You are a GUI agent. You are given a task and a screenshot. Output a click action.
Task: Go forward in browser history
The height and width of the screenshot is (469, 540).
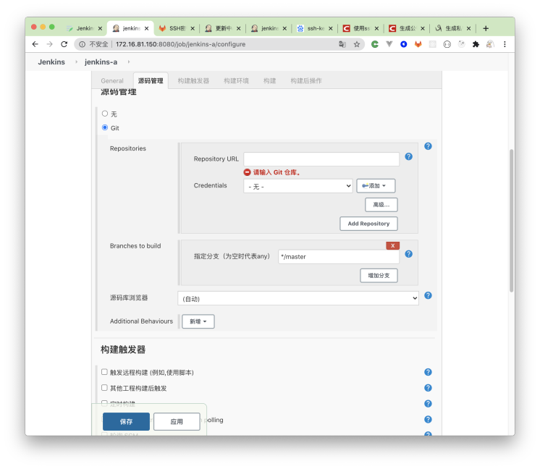coord(50,44)
